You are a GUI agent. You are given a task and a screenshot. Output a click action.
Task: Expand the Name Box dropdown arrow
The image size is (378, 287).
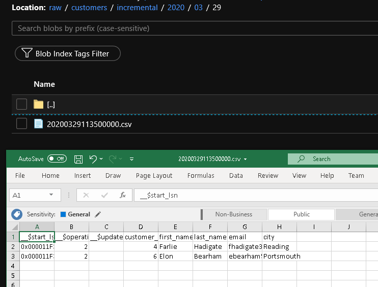(x=51, y=195)
